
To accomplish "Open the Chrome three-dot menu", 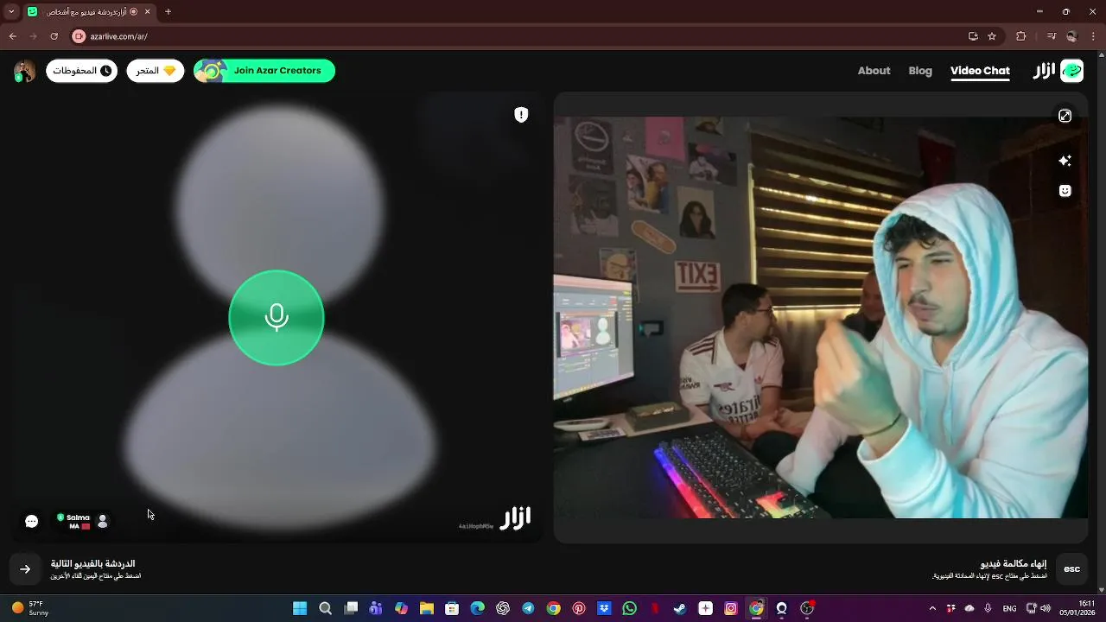I will [x=1094, y=36].
